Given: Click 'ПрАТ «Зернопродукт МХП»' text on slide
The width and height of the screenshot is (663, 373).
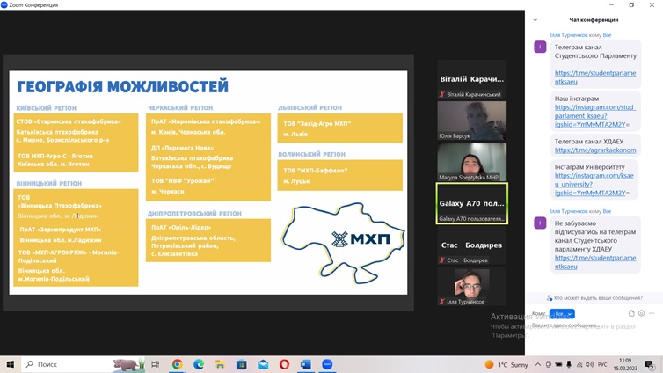Looking at the screenshot, I should [61, 230].
